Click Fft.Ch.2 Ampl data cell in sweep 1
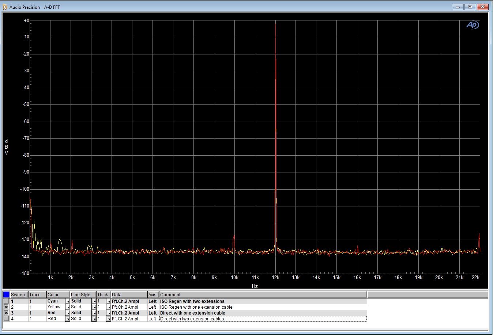The image size is (493, 335). tap(129, 301)
